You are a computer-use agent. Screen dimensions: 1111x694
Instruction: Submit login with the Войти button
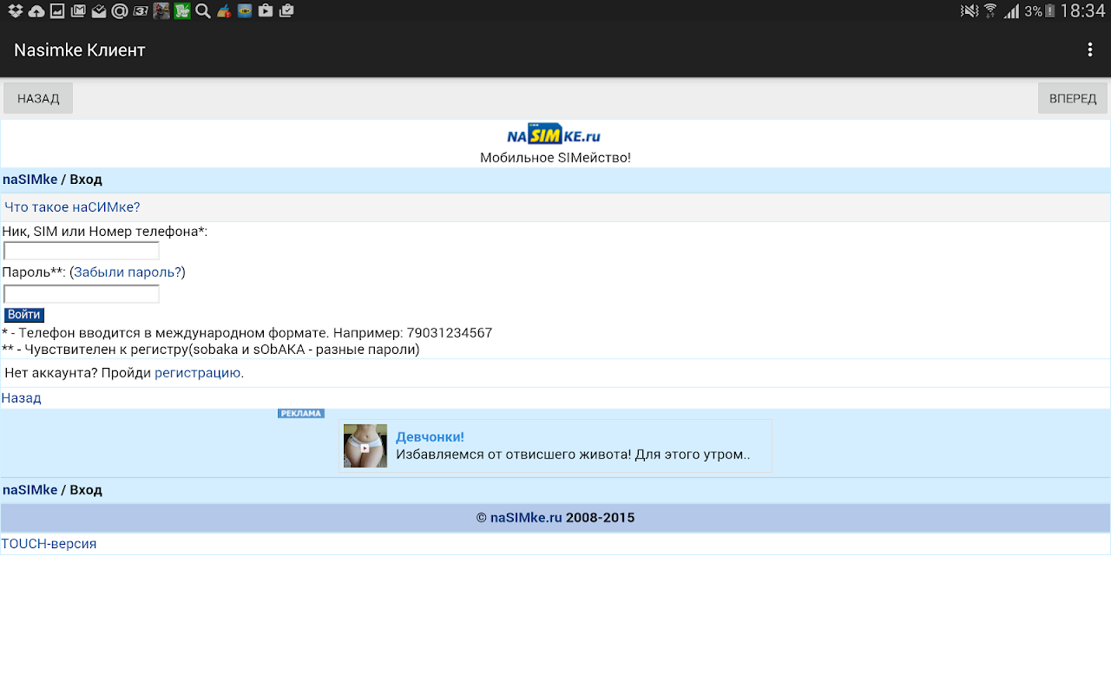click(23, 315)
